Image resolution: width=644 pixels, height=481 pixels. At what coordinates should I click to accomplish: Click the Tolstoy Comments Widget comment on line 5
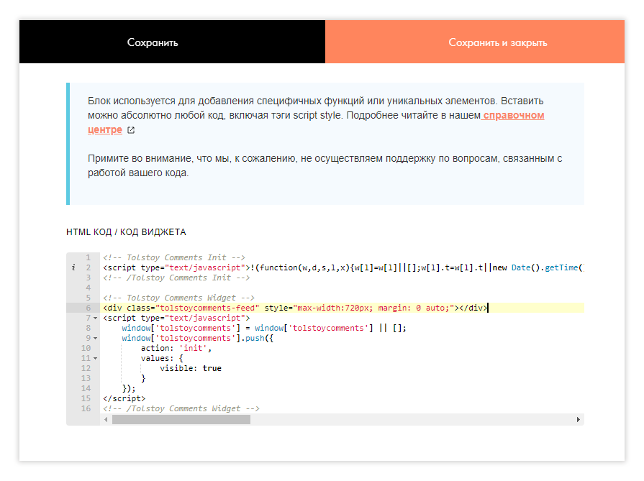tap(178, 298)
